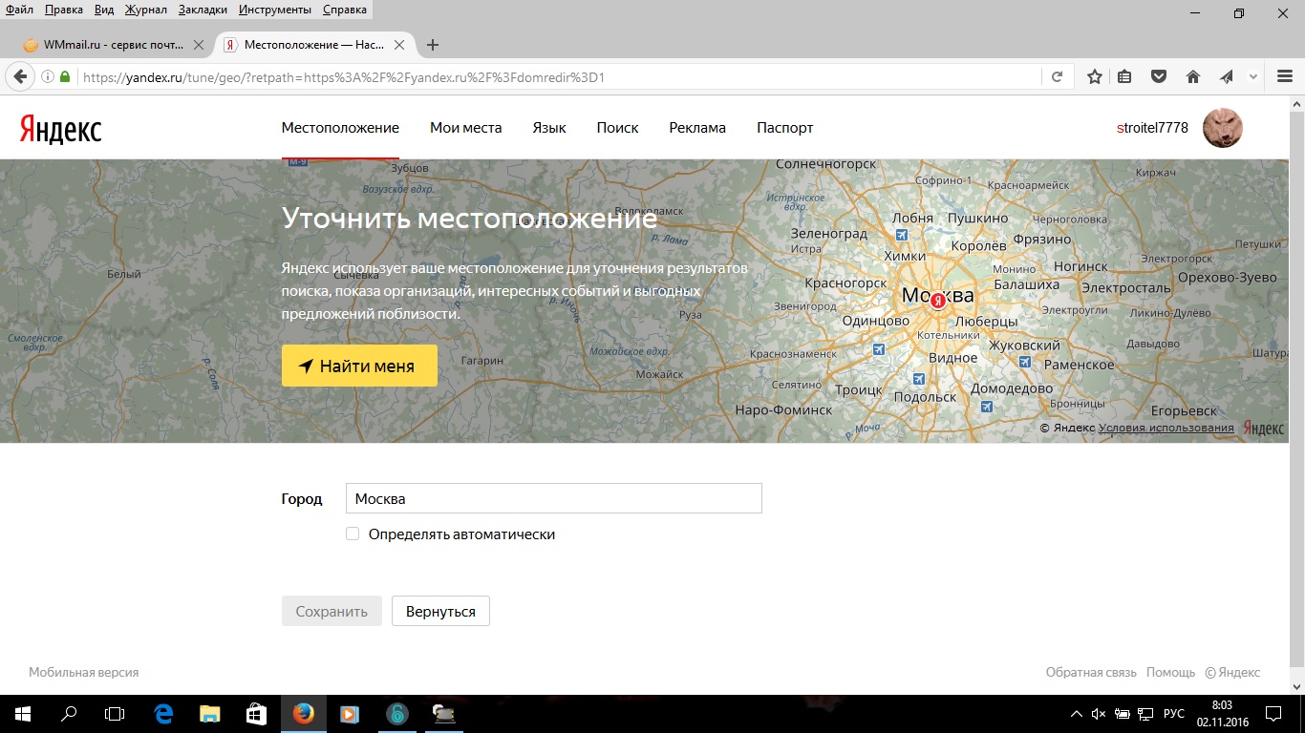Viewport: 1305px width, 733px height.
Task: Switch input language from РУС
Action: tap(1174, 714)
